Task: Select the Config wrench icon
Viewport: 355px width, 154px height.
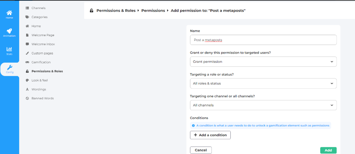Action: pyautogui.click(x=9, y=68)
